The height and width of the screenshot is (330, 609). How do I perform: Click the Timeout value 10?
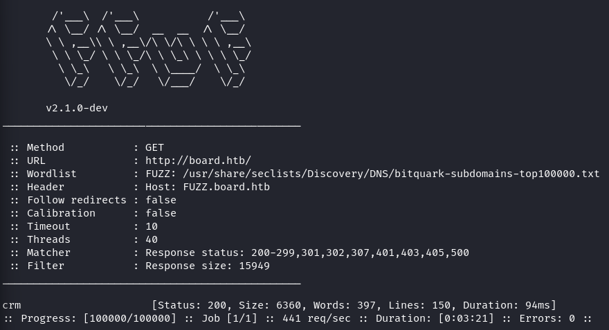[x=152, y=226]
